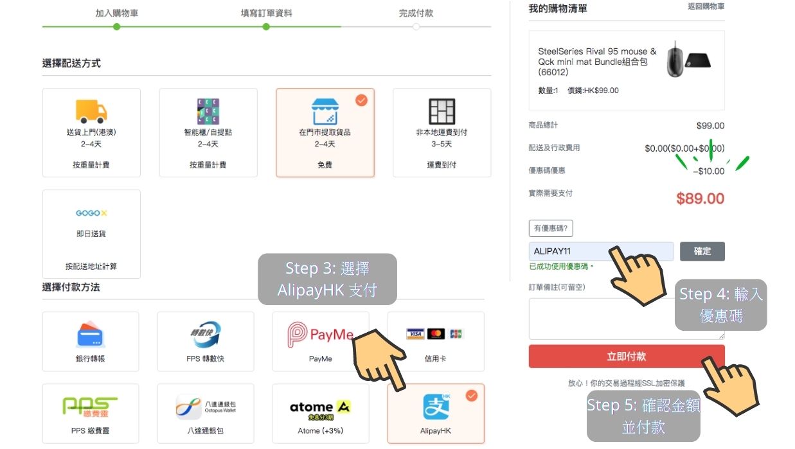The image size is (795, 449).
Task: Select 八達通銀包 payment label
Action: tap(206, 430)
